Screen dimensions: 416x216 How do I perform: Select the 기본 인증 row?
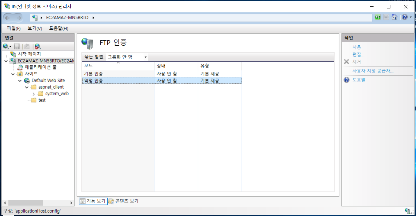[161, 74]
